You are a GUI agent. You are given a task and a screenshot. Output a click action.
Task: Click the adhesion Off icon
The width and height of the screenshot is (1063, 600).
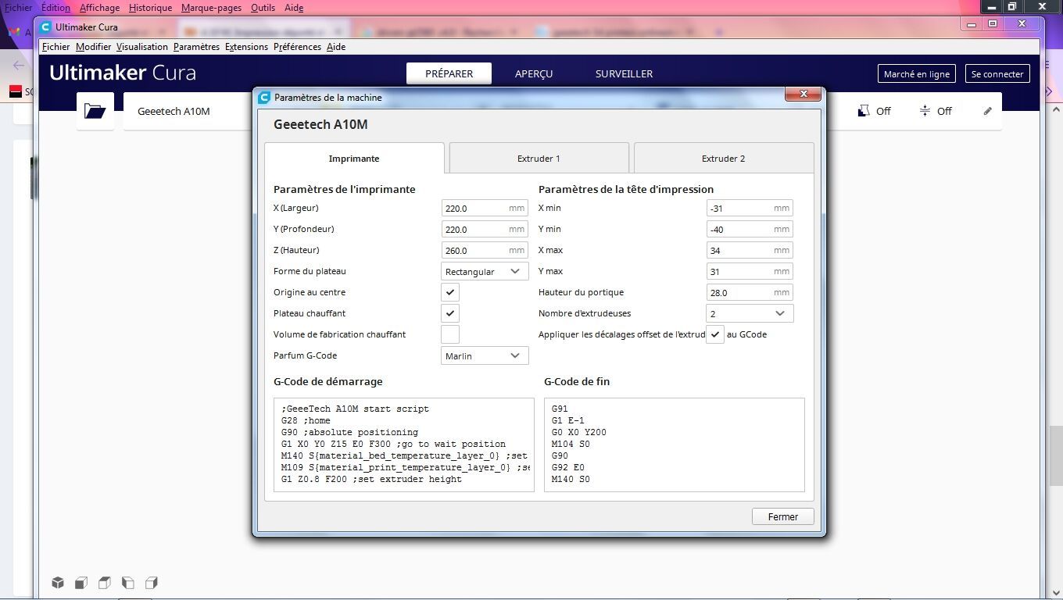point(925,111)
